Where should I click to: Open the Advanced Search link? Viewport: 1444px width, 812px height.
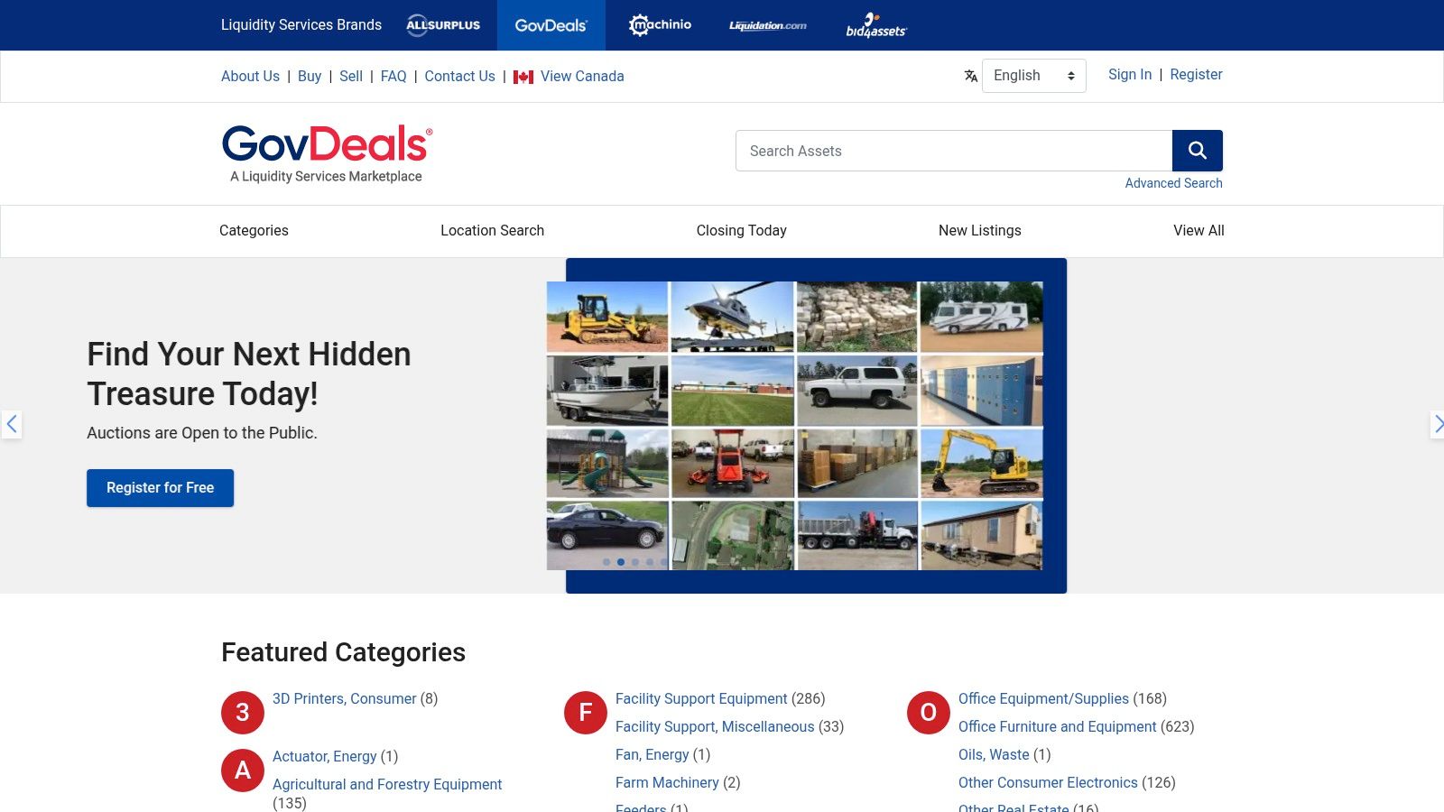tap(1173, 182)
